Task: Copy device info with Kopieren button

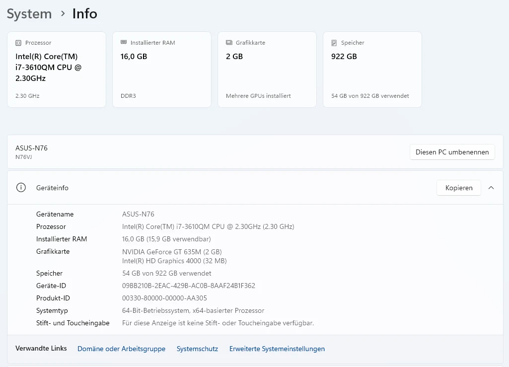Action: pyautogui.click(x=459, y=188)
